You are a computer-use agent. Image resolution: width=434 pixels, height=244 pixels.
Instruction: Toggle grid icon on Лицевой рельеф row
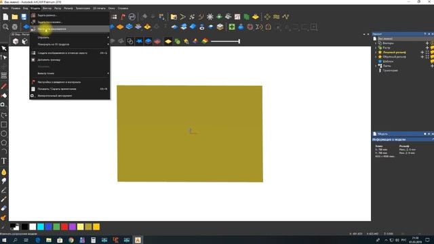[427, 52]
